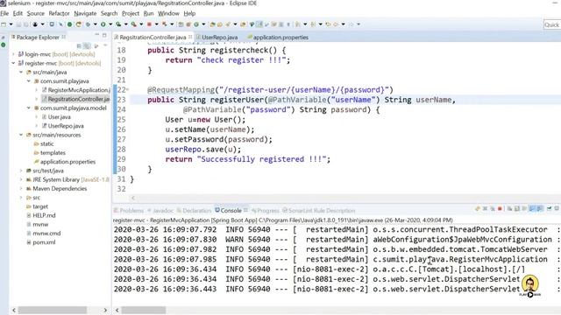The image size is (561, 315).
Task: Open the Debug button dropdown arrow
Action: pos(95,24)
